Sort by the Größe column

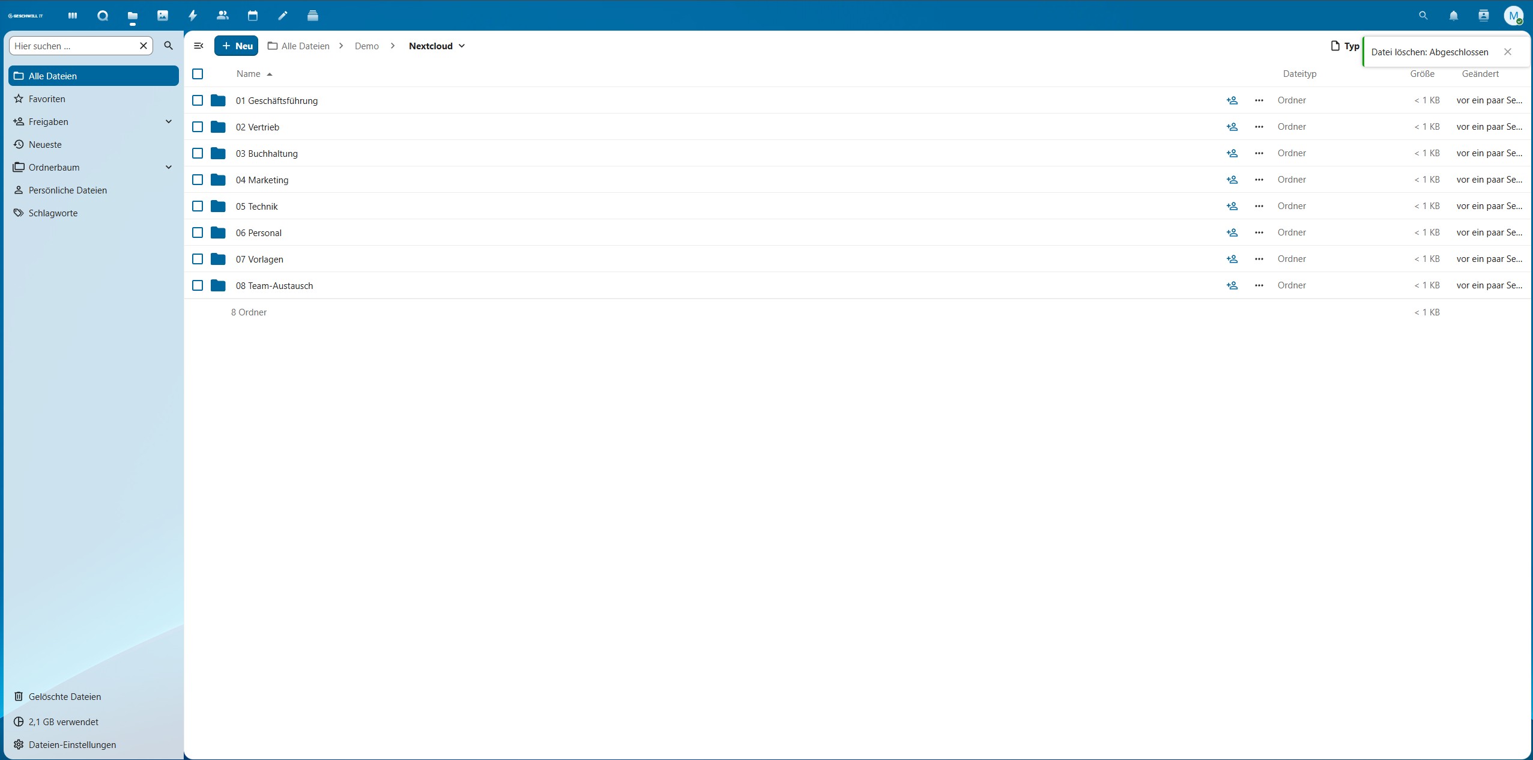(x=1422, y=74)
